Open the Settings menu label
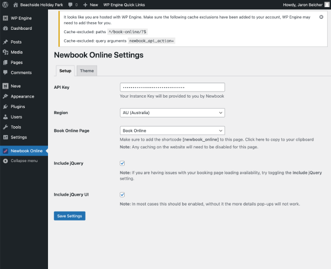The height and width of the screenshot is (269, 331). click(19, 137)
